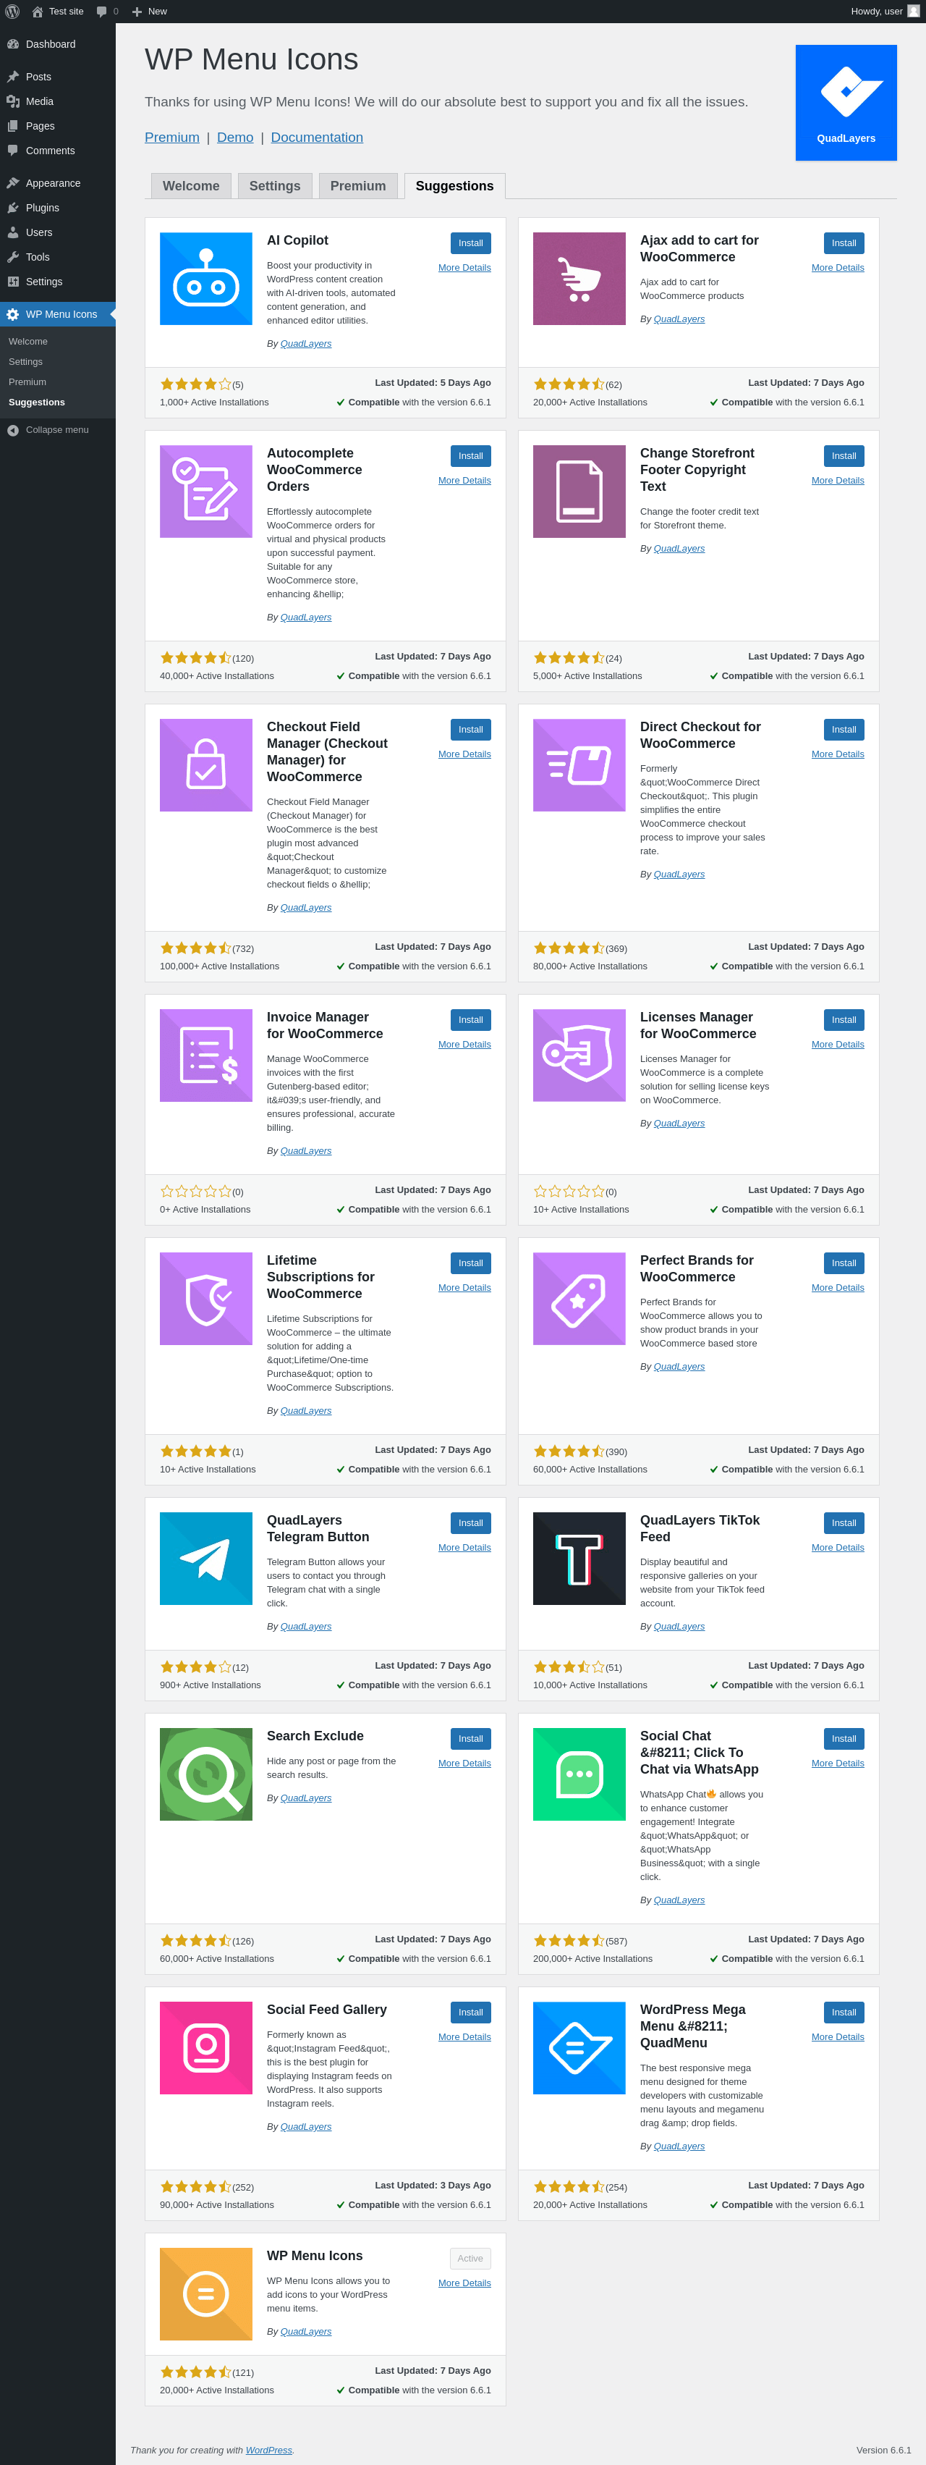Click the AI Copilot robot plugin icon
926x2465 pixels.
(205, 279)
